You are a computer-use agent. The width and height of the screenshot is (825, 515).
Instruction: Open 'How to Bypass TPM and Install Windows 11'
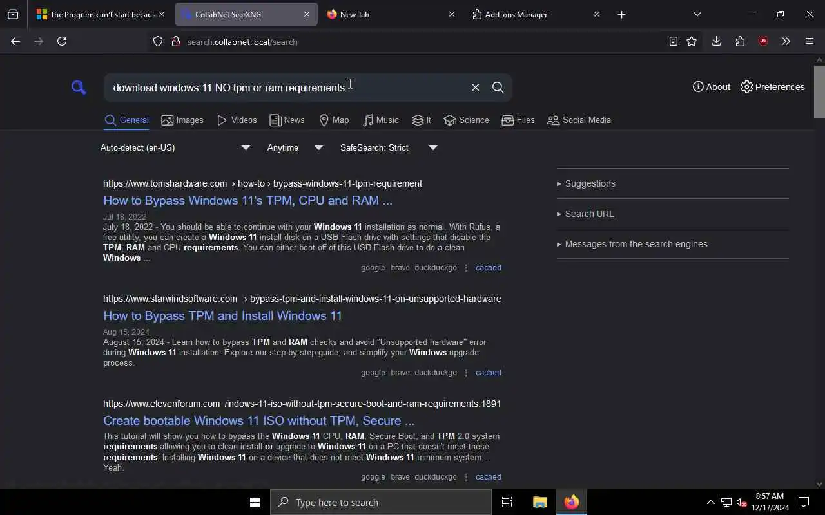coord(222,316)
